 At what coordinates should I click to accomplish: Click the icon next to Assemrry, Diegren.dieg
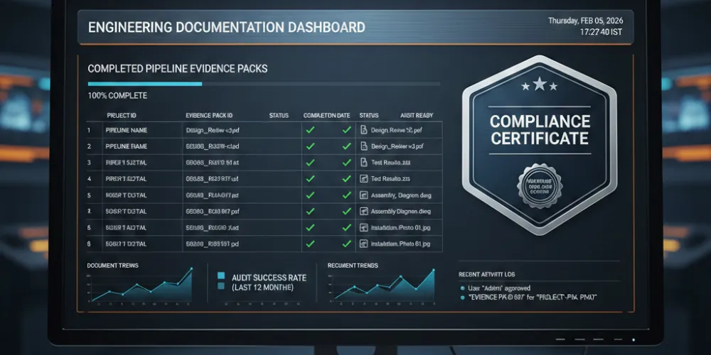(x=363, y=195)
